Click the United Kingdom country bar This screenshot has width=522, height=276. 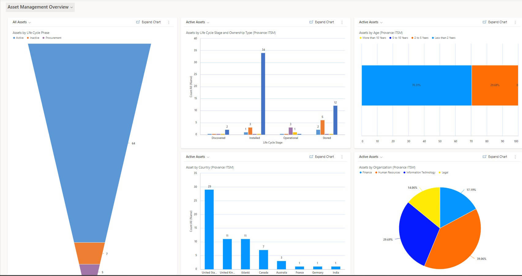[x=227, y=254]
